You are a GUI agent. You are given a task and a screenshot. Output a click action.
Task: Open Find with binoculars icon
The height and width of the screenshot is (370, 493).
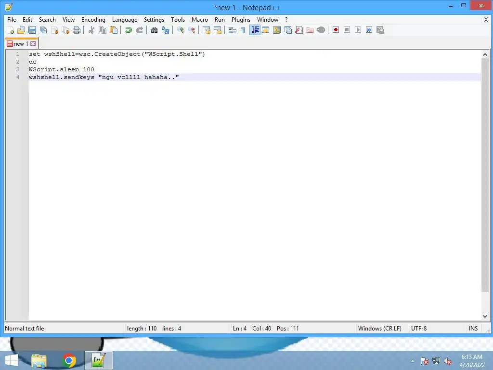154,30
